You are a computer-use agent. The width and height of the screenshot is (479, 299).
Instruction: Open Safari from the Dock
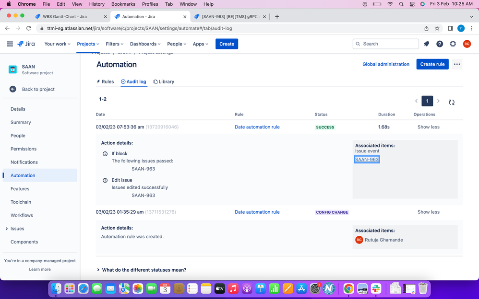click(x=83, y=288)
